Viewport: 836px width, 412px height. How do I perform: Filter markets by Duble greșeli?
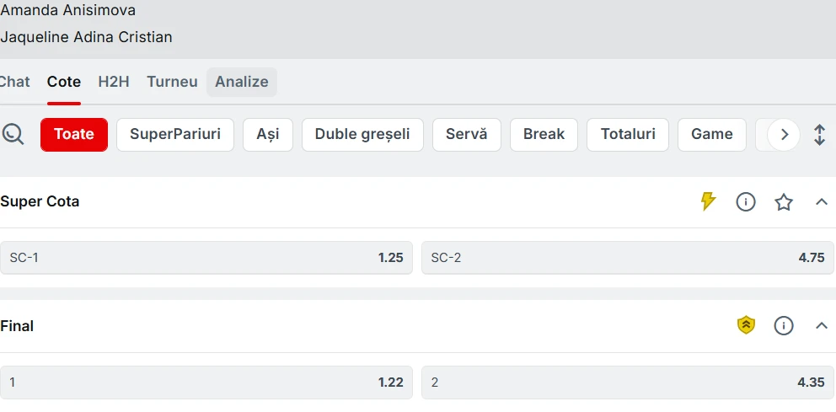(x=362, y=134)
